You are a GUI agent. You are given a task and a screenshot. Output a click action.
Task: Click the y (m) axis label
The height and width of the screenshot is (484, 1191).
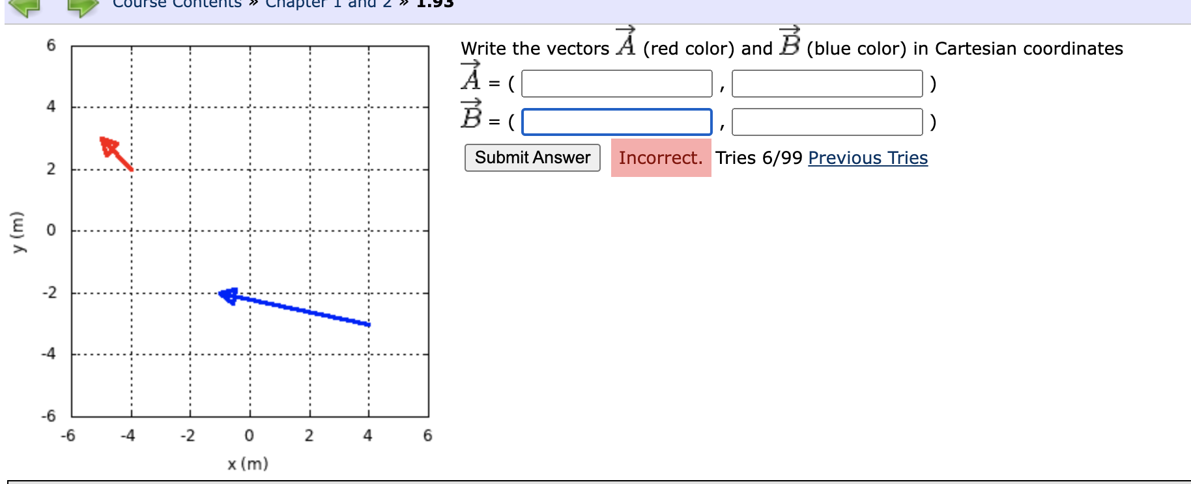[18, 232]
